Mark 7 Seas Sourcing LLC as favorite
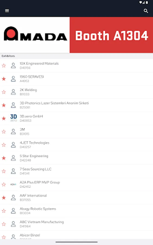Viewport: 153px width, 245px height. click(x=4, y=171)
